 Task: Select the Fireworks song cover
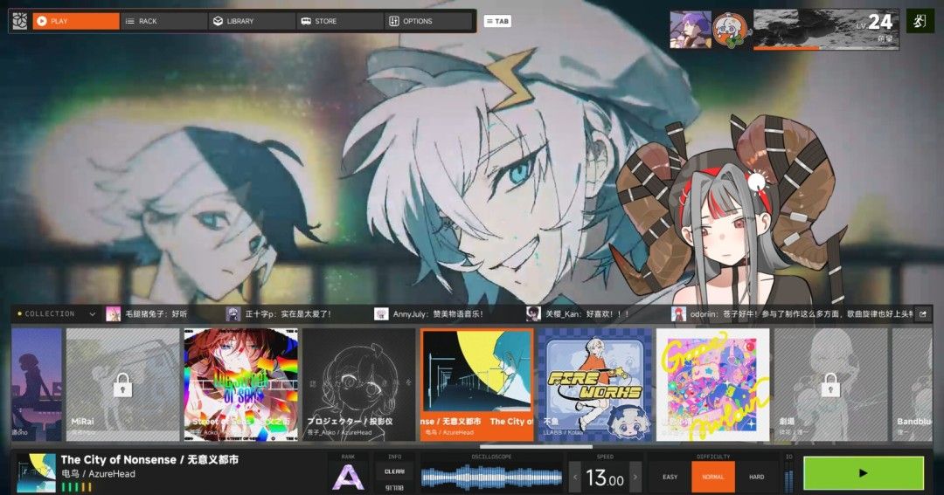[x=594, y=384]
